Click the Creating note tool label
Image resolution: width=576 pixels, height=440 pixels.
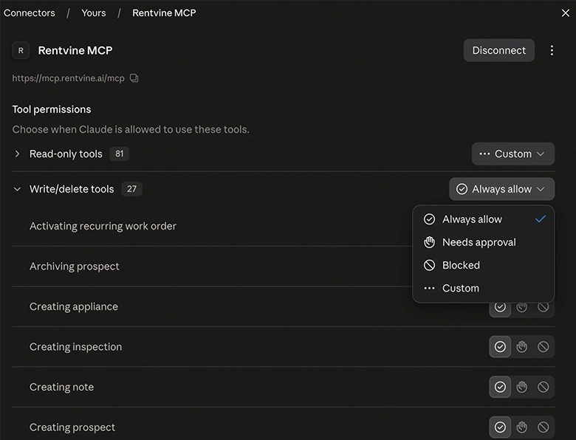[x=62, y=387]
